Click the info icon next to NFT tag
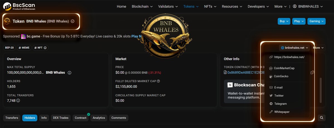Image resolution: width=334 pixels, height=128 pixels. pyautogui.click(x=45, y=48)
